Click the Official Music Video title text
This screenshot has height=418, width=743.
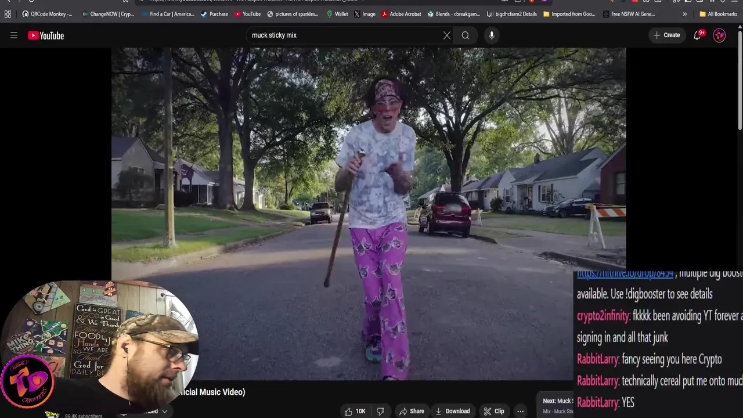(214, 392)
